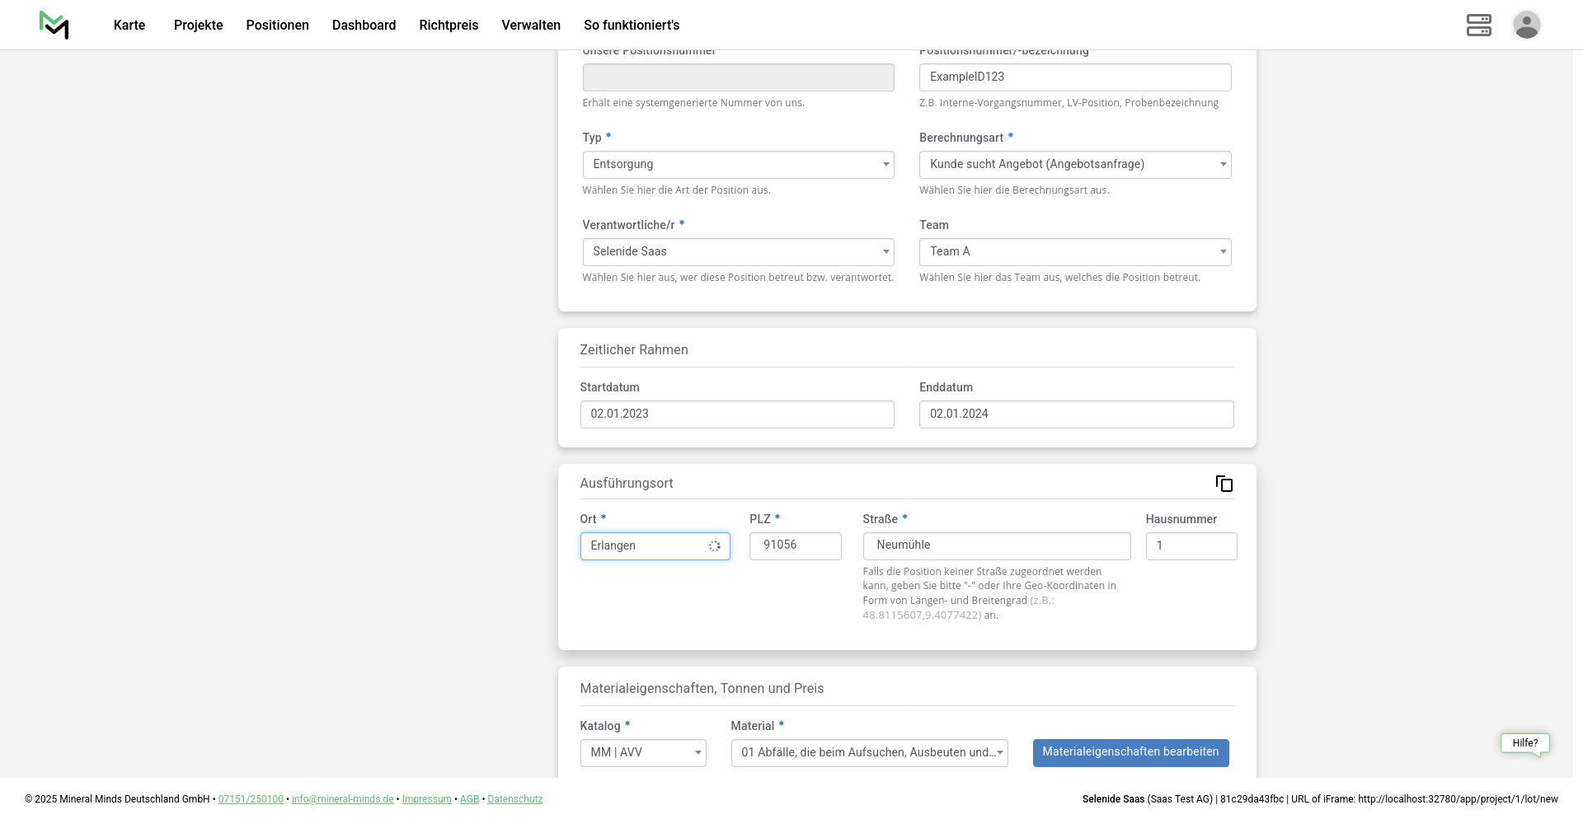Go to the Karte menu item

129,25
